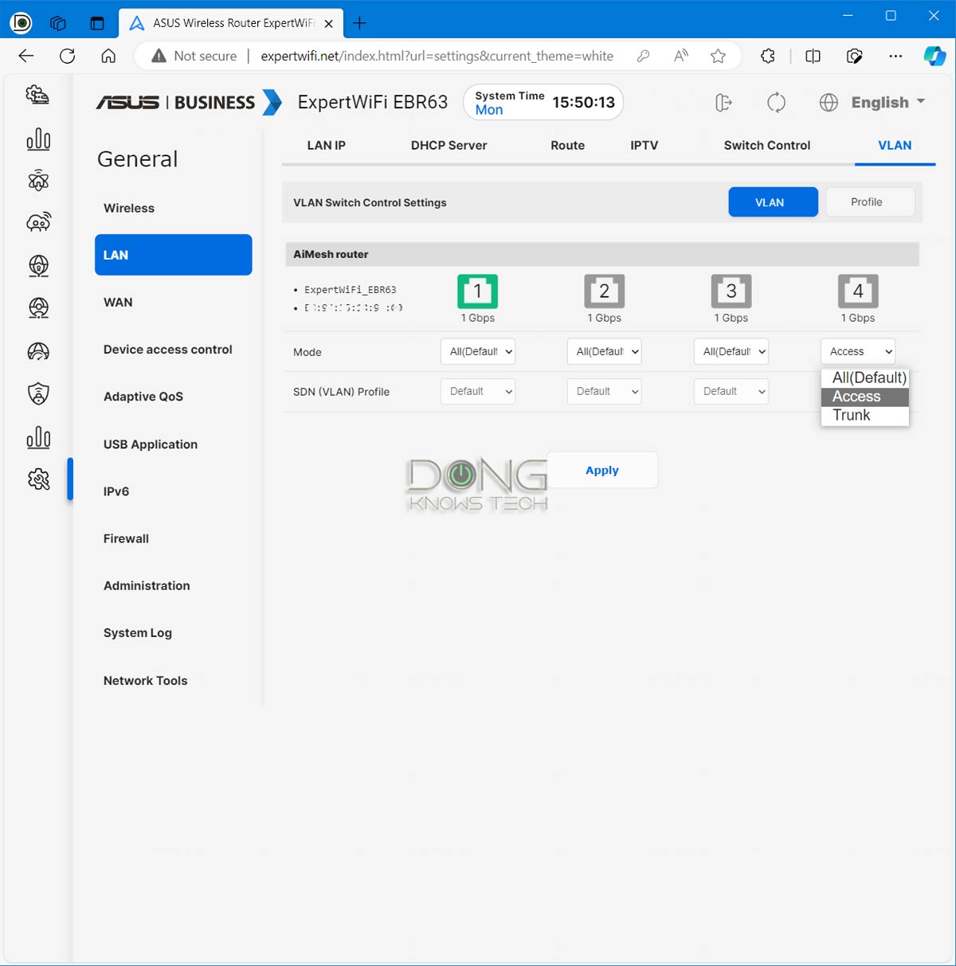Screen dimensions: 956x966
Task: Open USB Application settings
Action: click(x=151, y=444)
